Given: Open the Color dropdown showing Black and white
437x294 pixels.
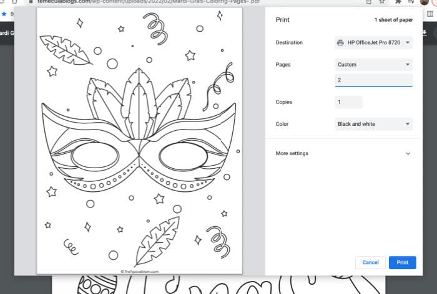Looking at the screenshot, I should tap(373, 124).
